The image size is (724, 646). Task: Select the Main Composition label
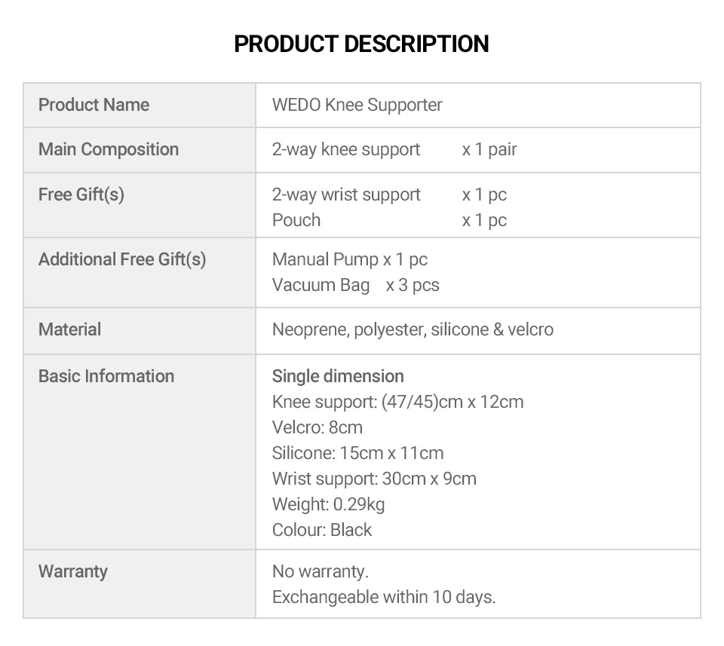109,149
